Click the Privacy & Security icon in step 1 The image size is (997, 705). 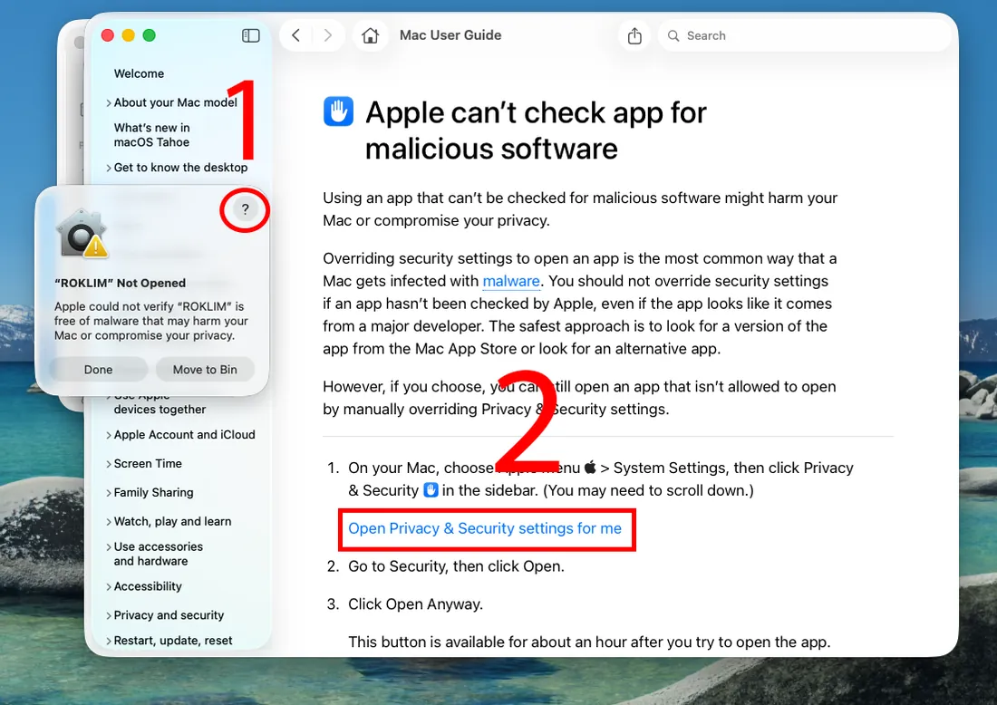click(x=431, y=490)
